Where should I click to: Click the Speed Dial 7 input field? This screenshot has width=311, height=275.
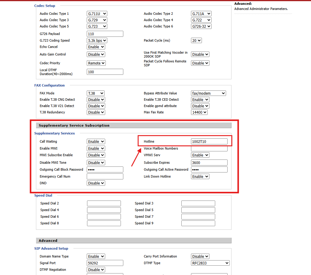[x=198, y=217]
